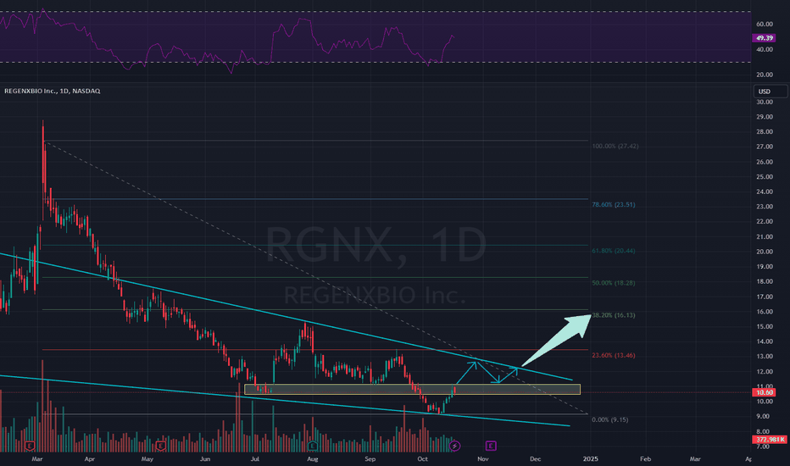The image size is (790, 466).
Task: Select the 50.00% (18.28) Fibonacci label
Action: (613, 283)
